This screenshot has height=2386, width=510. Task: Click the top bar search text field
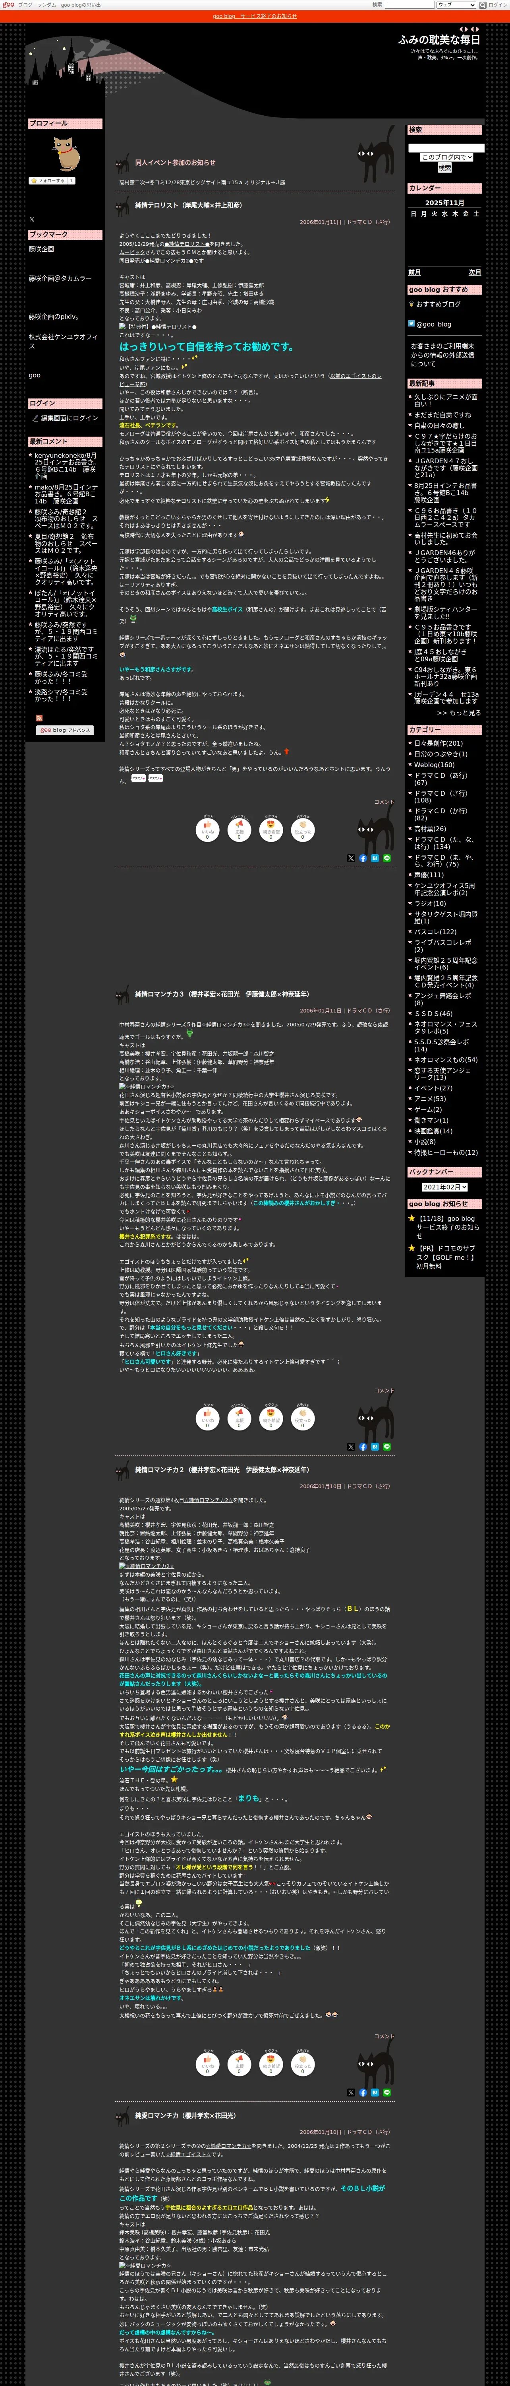click(409, 5)
